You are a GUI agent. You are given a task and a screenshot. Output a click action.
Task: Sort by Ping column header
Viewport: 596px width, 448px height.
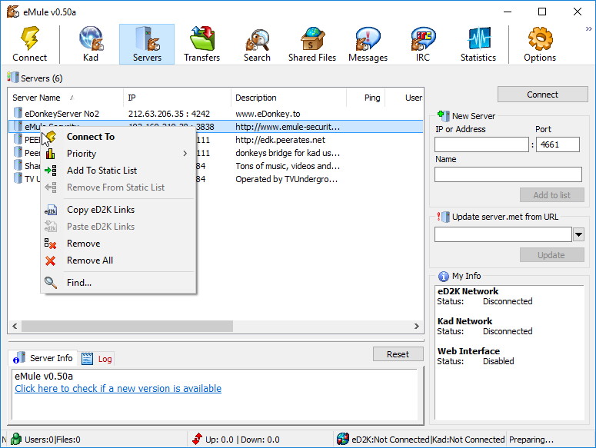click(365, 98)
